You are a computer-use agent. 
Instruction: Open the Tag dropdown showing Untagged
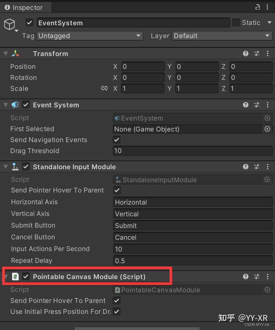pyautogui.click(x=90, y=36)
